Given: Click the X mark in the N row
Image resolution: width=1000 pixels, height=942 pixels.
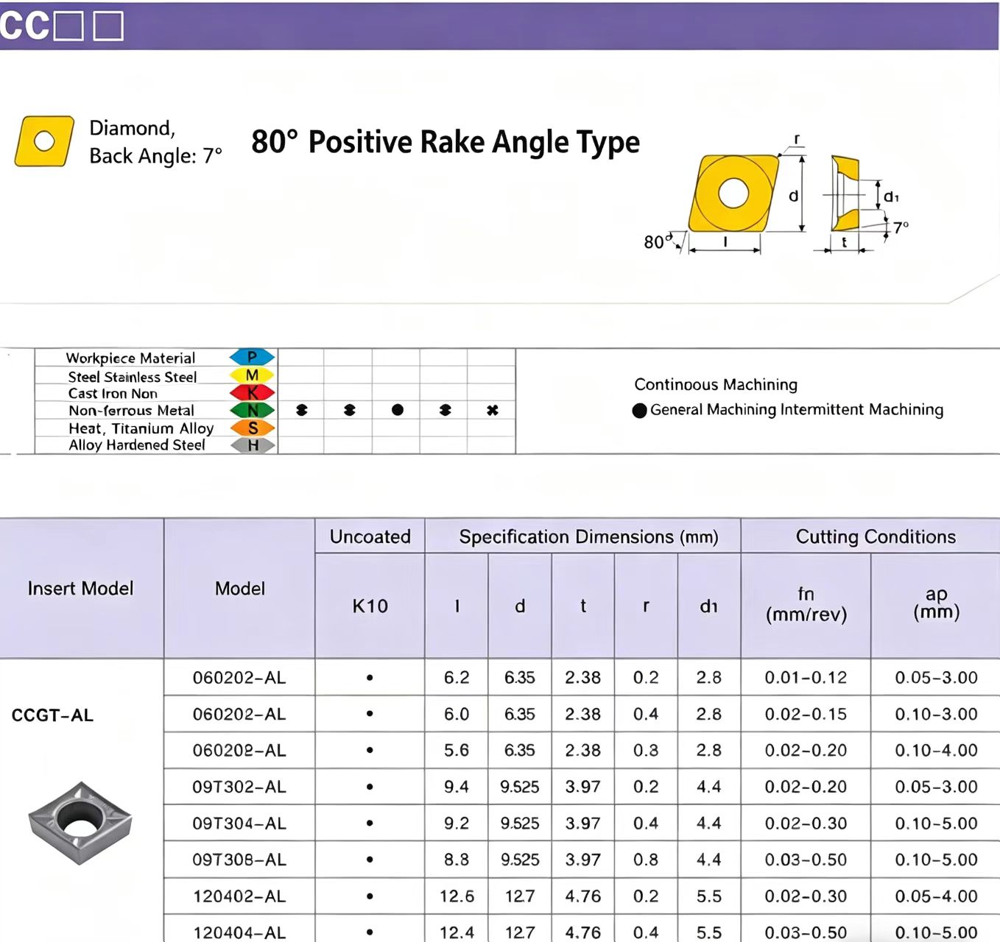Looking at the screenshot, I should tap(493, 411).
